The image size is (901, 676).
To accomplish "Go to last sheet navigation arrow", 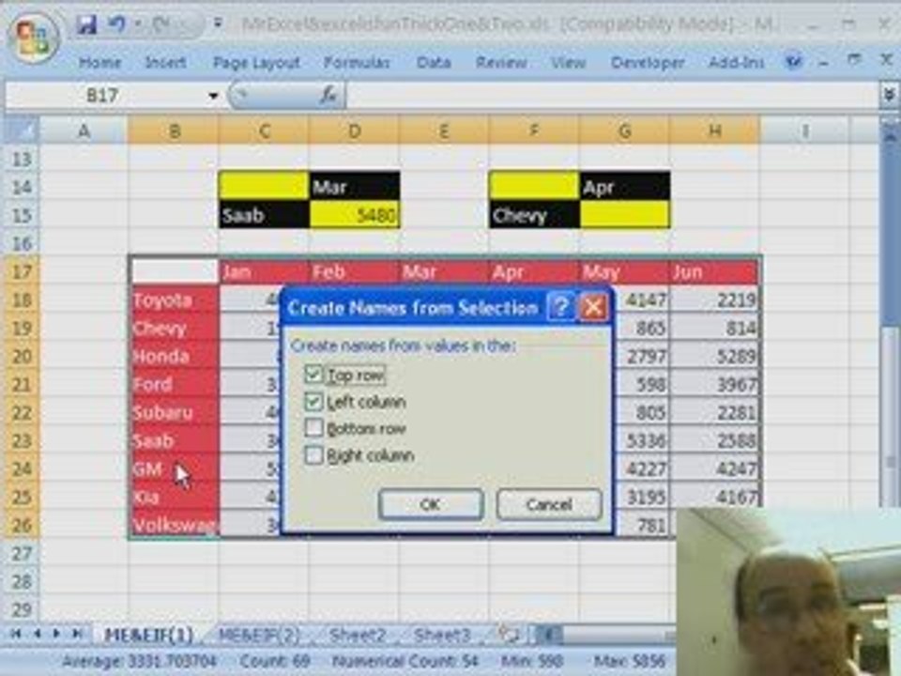I will pos(76,634).
